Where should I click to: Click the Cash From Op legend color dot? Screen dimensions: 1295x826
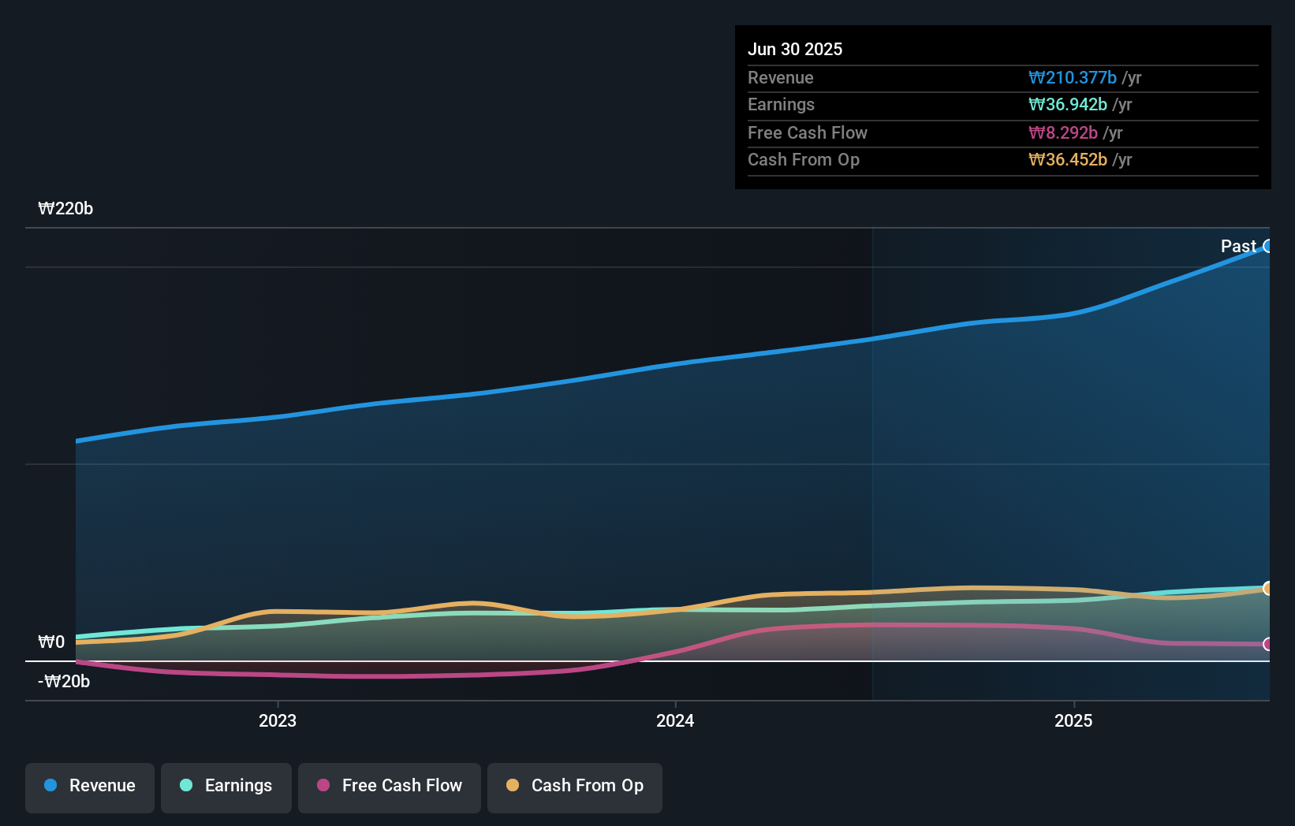pyautogui.click(x=512, y=785)
